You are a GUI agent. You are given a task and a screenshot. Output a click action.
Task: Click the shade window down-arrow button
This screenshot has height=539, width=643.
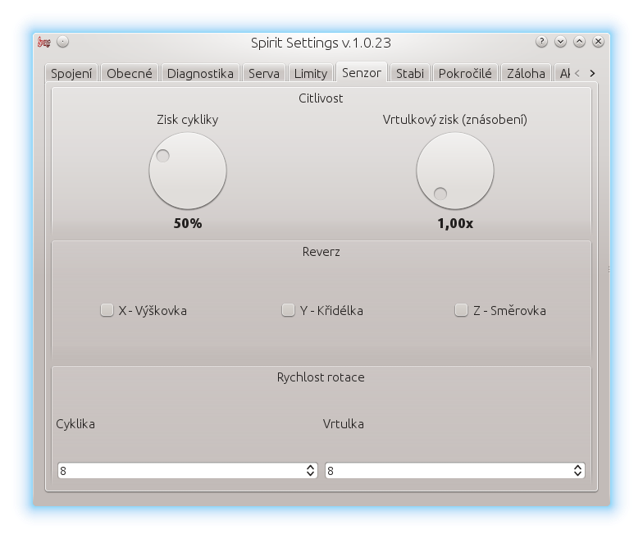560,42
